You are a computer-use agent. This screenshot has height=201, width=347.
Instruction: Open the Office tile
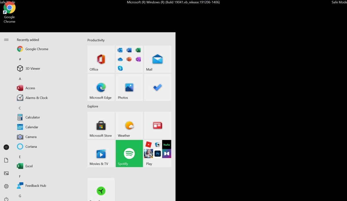101,59
